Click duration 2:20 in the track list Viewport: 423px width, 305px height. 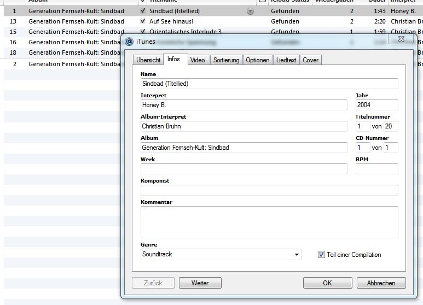[380, 21]
